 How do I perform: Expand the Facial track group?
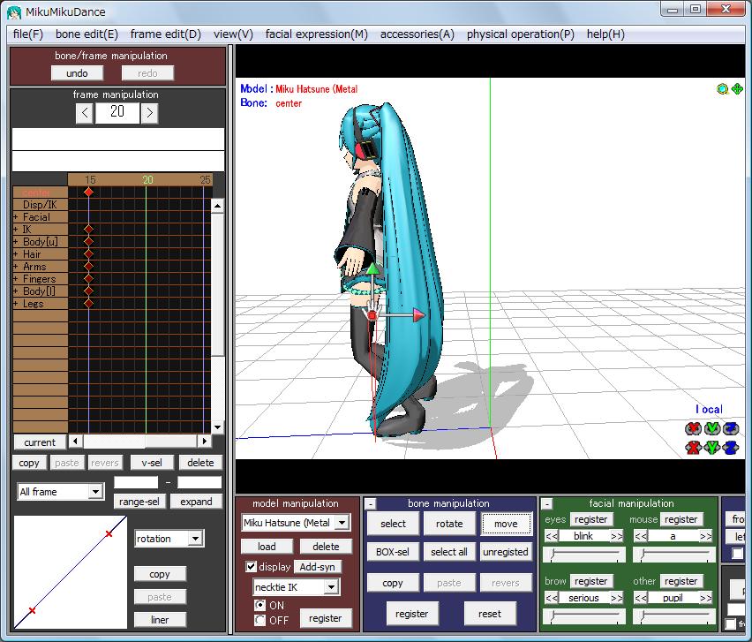[16, 217]
